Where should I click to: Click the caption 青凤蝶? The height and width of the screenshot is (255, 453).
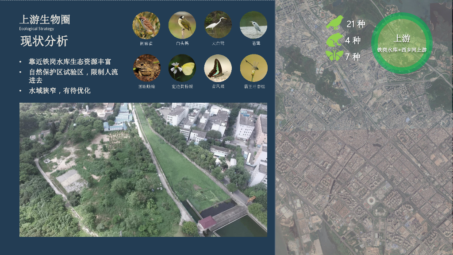tap(218, 86)
